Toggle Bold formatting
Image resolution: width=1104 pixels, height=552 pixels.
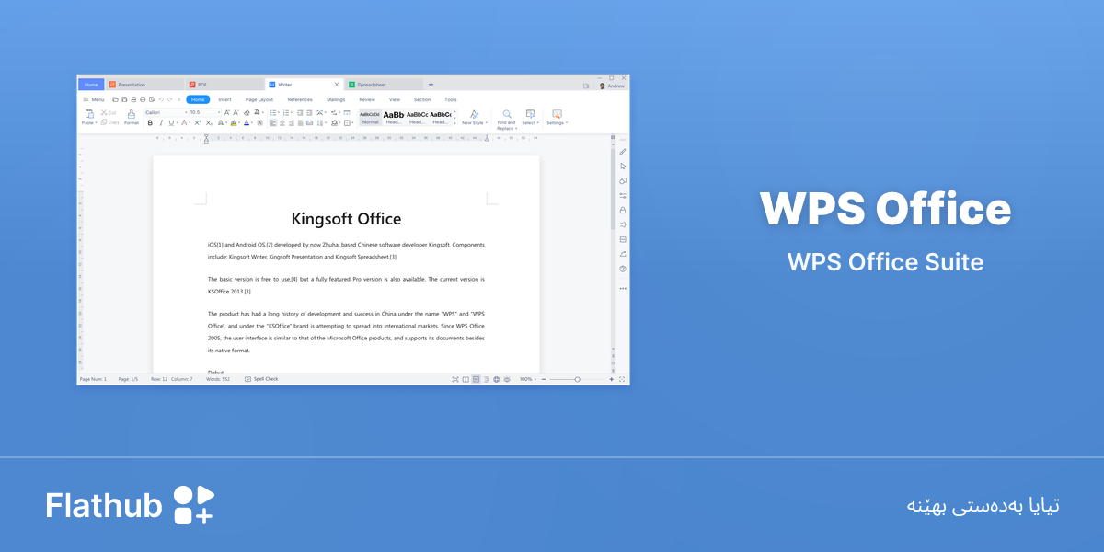[150, 122]
